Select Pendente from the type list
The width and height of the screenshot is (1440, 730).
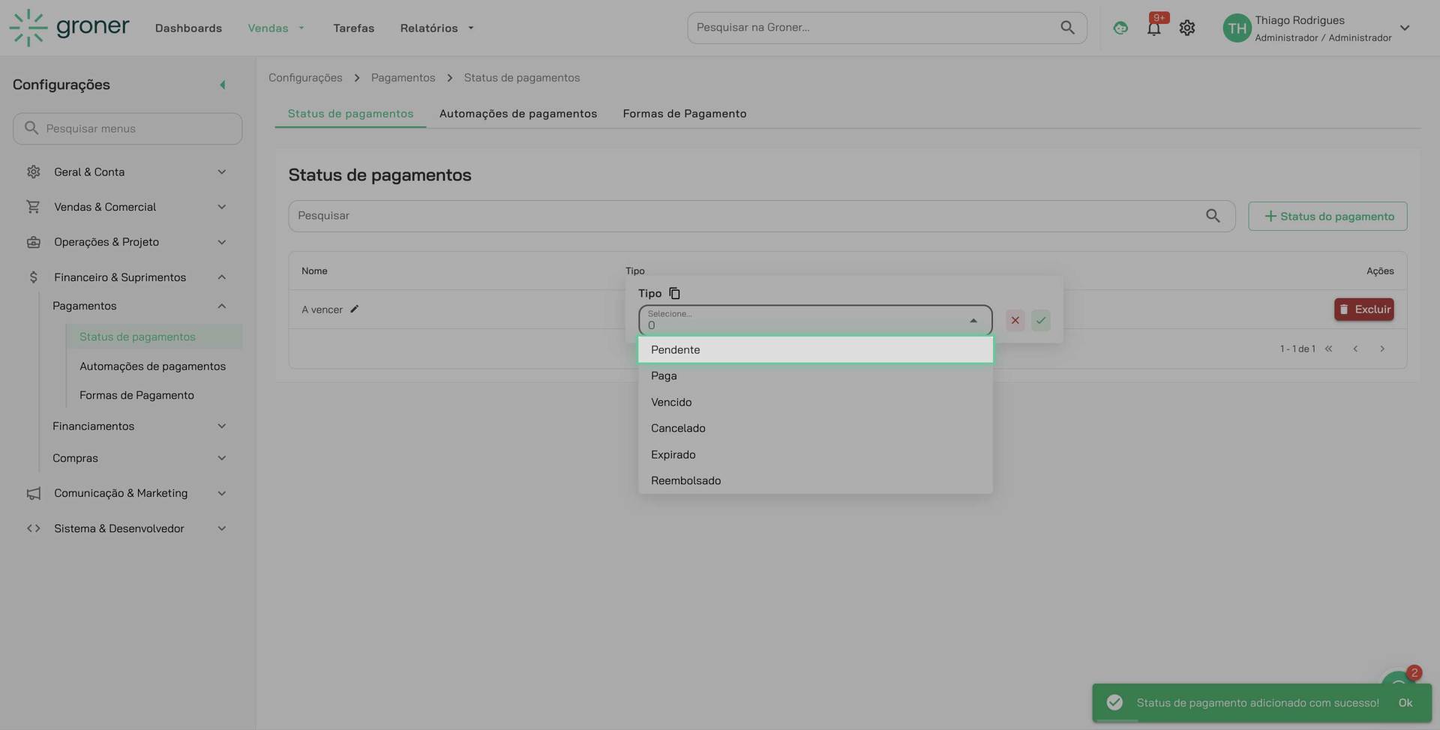(814, 350)
